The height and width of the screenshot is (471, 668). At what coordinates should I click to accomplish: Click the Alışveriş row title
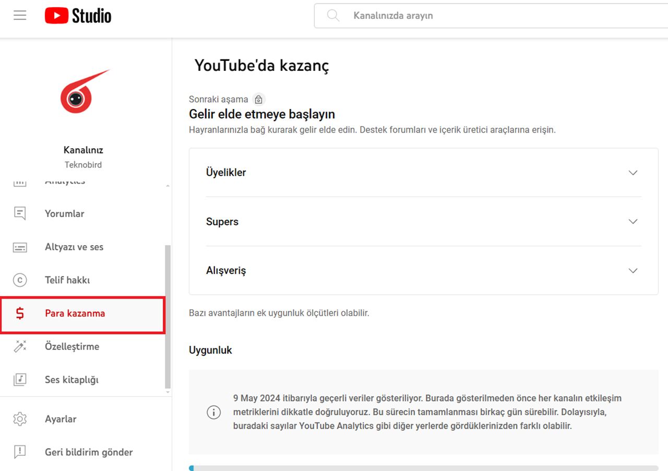click(x=226, y=271)
